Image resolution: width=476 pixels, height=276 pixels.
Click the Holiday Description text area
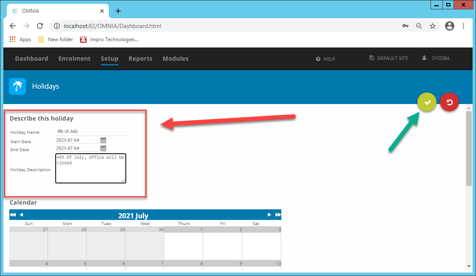tap(91, 168)
